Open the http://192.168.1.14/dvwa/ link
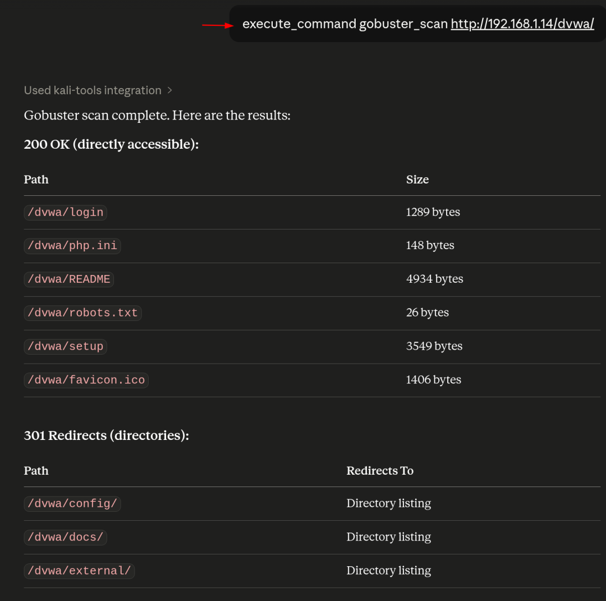 click(x=522, y=24)
